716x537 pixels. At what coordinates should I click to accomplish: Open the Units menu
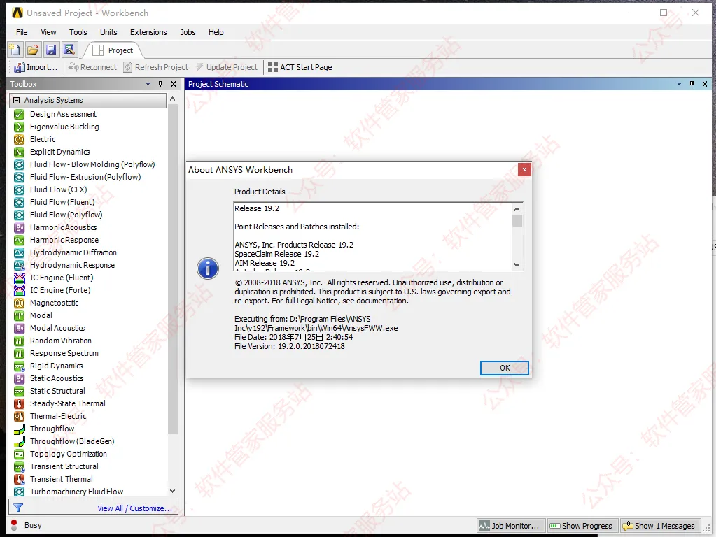(x=108, y=32)
